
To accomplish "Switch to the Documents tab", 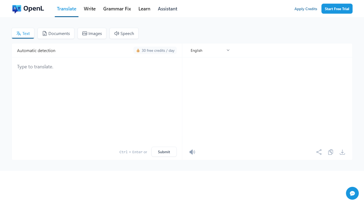I will click(56, 33).
